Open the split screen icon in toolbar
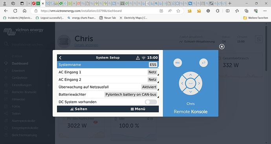This screenshot has width=271, height=144. pos(228,11)
